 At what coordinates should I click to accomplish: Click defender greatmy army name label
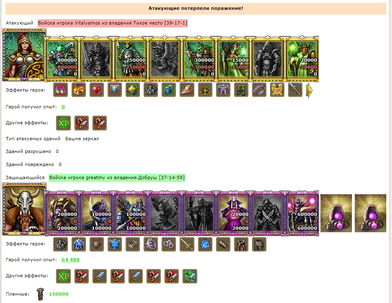117,177
